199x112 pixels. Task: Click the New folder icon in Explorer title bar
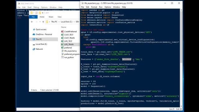pos(40,13)
